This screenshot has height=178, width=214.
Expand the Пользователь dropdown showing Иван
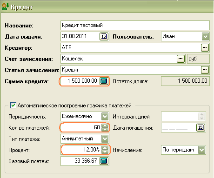coord(205,37)
